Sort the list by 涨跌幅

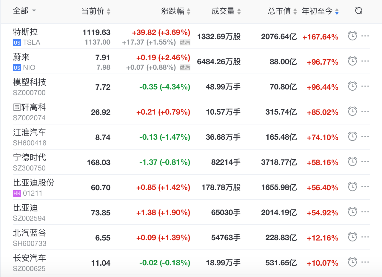(175, 11)
